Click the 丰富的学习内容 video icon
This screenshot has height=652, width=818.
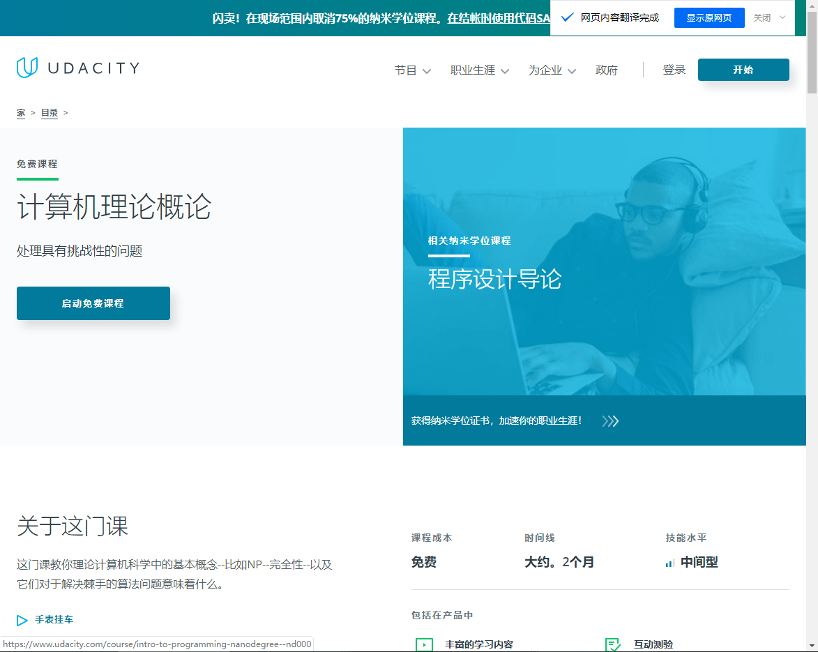(x=424, y=645)
